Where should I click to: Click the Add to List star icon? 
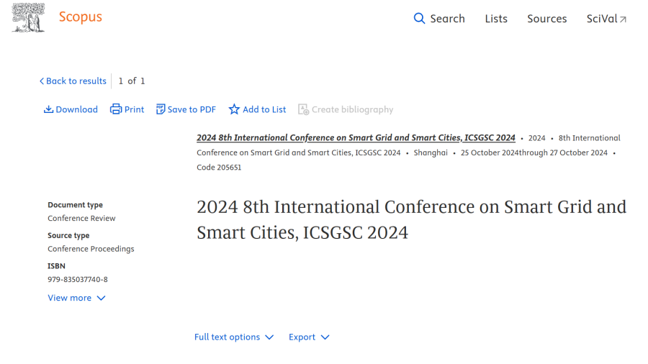pyautogui.click(x=234, y=109)
